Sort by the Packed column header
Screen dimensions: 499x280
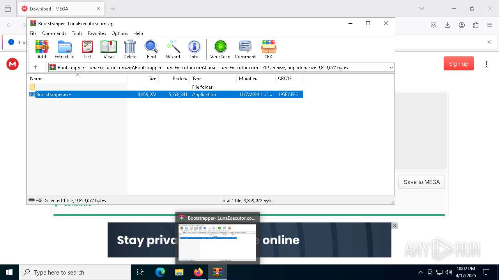click(x=174, y=78)
